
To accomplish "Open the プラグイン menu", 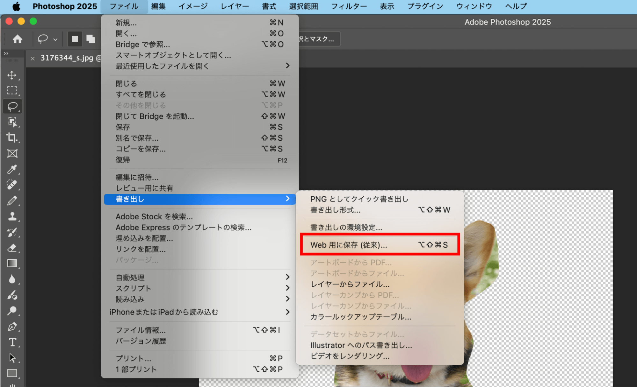I will (425, 6).
